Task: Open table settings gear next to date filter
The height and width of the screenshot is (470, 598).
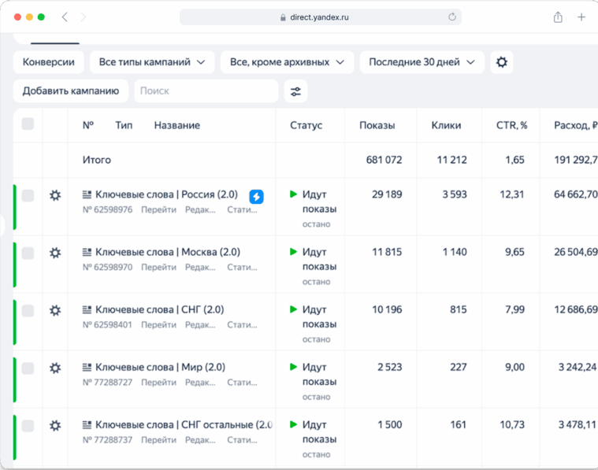Action: [502, 62]
